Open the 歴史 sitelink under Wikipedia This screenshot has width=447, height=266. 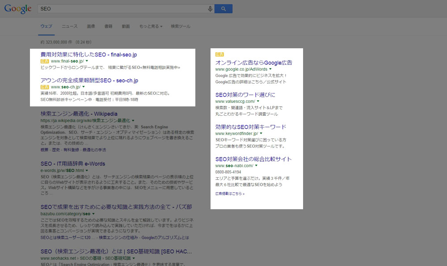tap(56, 150)
